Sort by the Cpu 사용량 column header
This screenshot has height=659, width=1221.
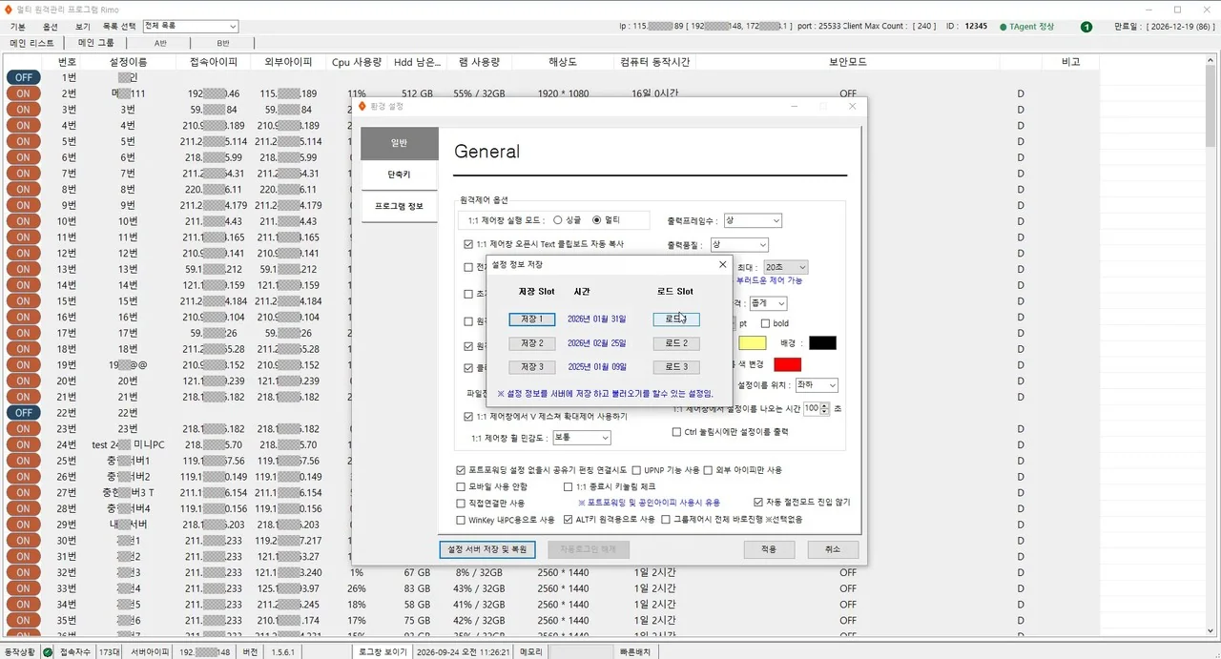[357, 61]
